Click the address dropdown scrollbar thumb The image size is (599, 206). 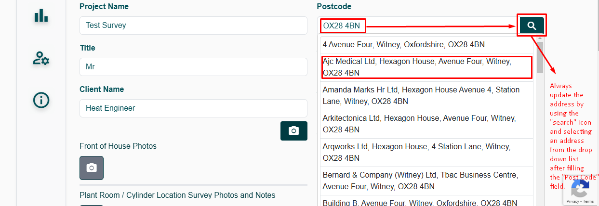pos(540,58)
